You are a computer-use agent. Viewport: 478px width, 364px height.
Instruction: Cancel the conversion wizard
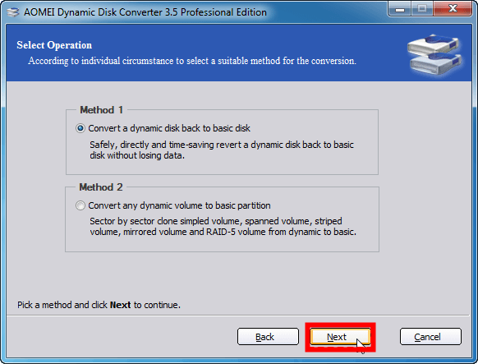click(x=430, y=337)
